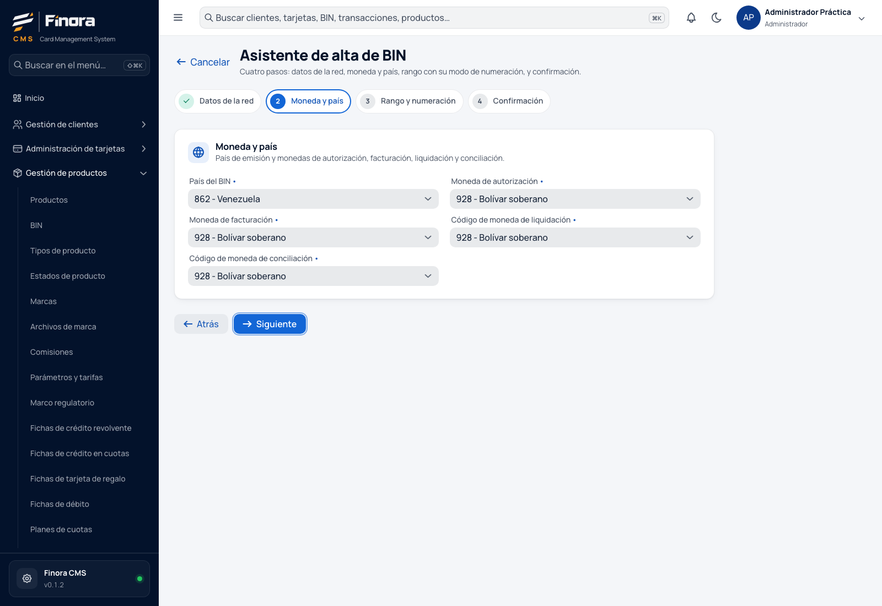Image resolution: width=882 pixels, height=606 pixels.
Task: Switch to dark mode moon icon
Action: pos(717,18)
